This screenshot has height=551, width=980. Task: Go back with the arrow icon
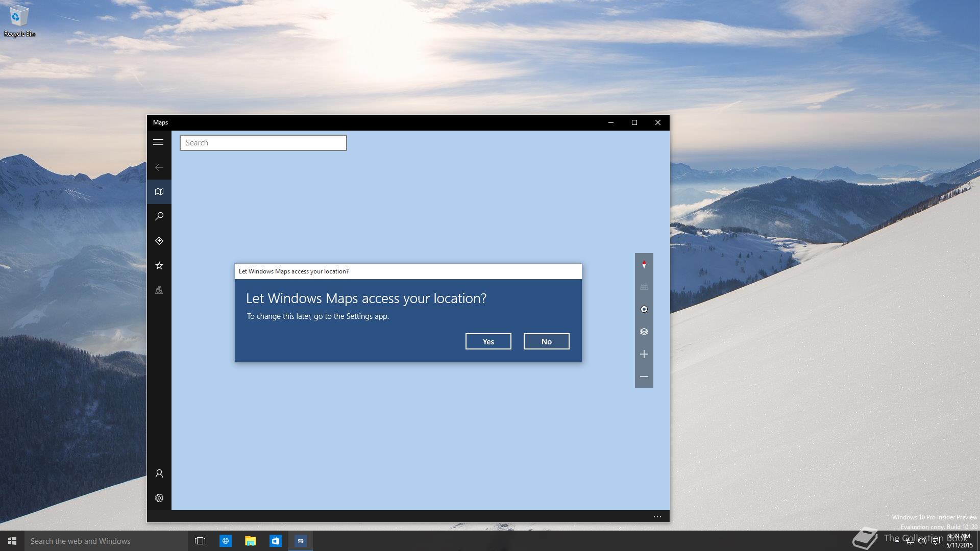click(x=159, y=167)
